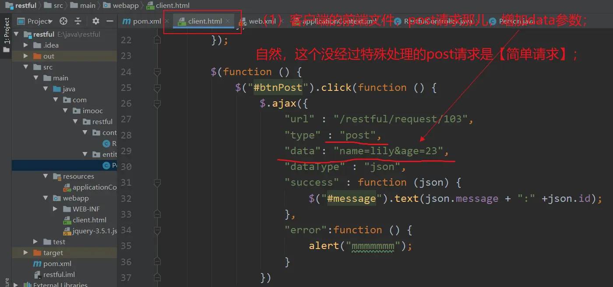Screen dimensions: 613x287
Task: Click the collapse all icon in Project panel
Action: pos(78,21)
